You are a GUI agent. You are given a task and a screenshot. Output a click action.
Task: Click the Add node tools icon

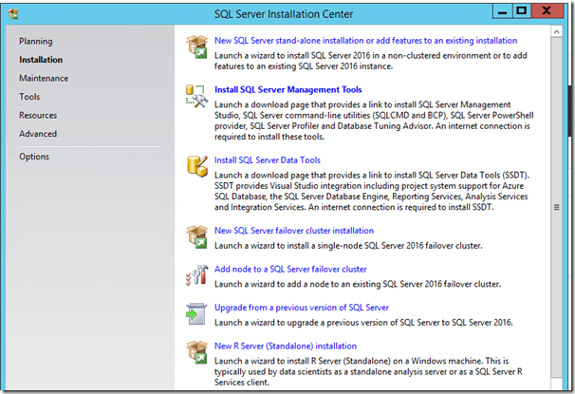(x=196, y=275)
